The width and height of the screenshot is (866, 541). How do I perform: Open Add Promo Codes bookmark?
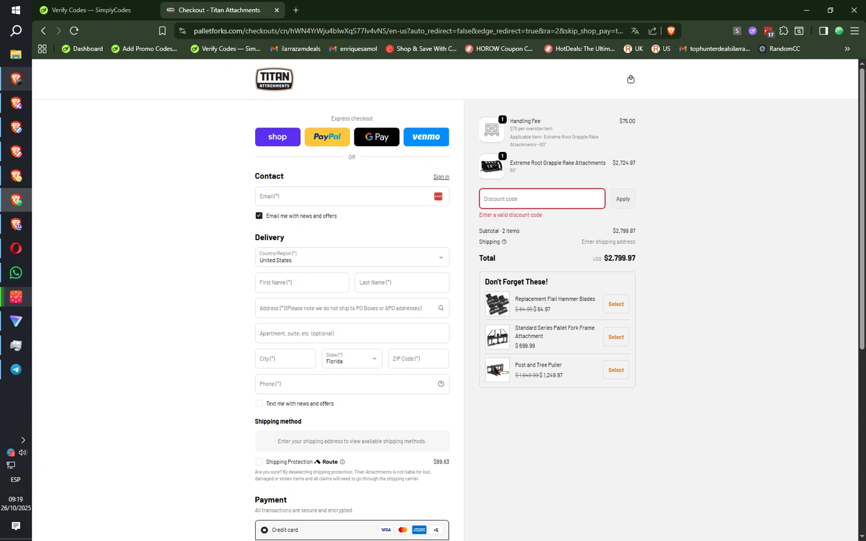coord(144,48)
